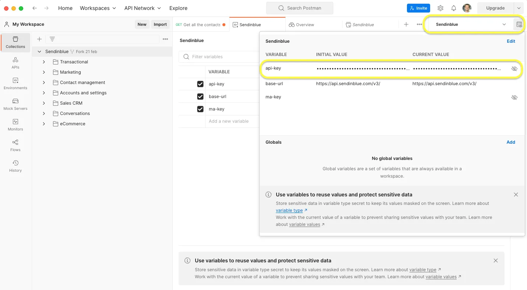
Task: Open the History sidebar panel
Action: pyautogui.click(x=15, y=166)
